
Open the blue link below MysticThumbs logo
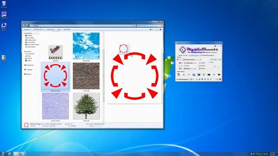click(194, 55)
